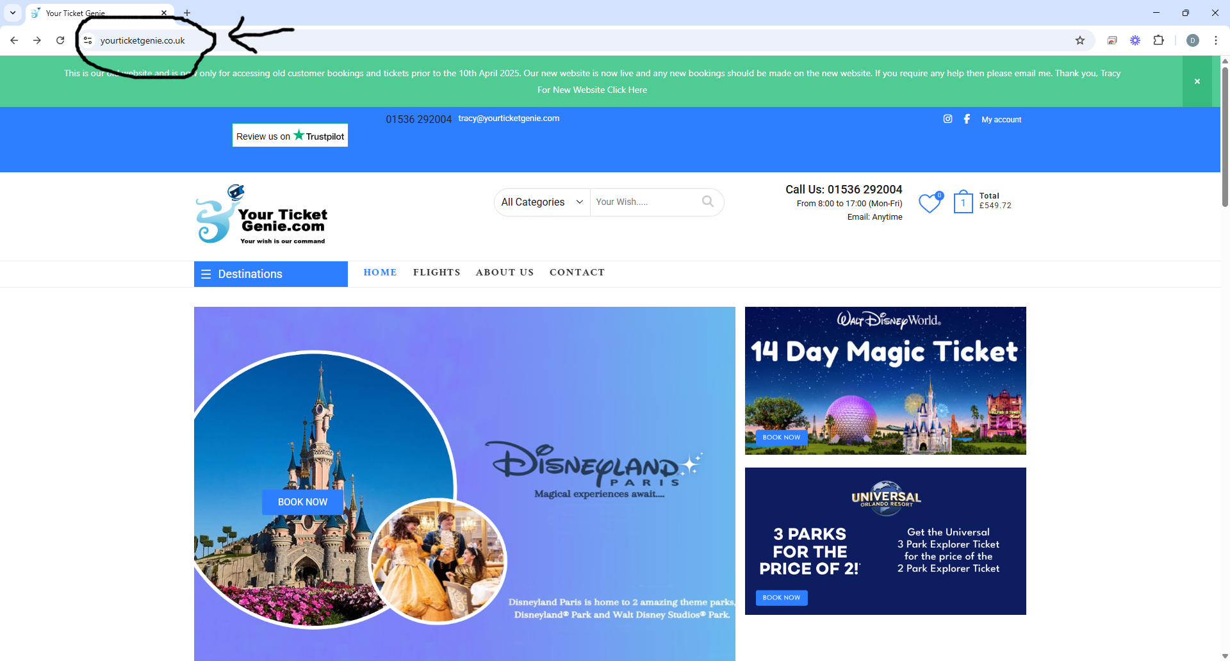Go back using browser back arrow
This screenshot has width=1230, height=661.
click(14, 40)
